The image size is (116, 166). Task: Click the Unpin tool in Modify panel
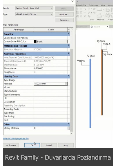click(x=85, y=9)
